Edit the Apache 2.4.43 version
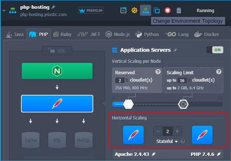 154,154
